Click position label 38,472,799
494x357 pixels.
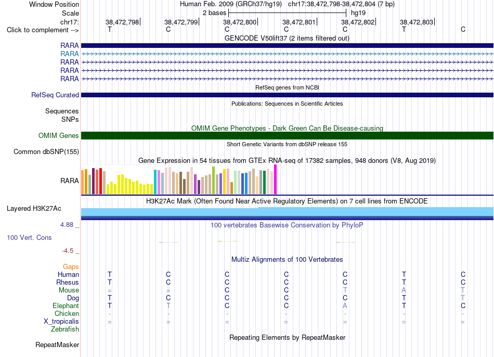(x=181, y=22)
